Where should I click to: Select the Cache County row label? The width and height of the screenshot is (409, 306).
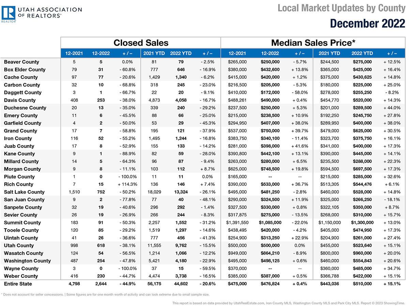21,77
